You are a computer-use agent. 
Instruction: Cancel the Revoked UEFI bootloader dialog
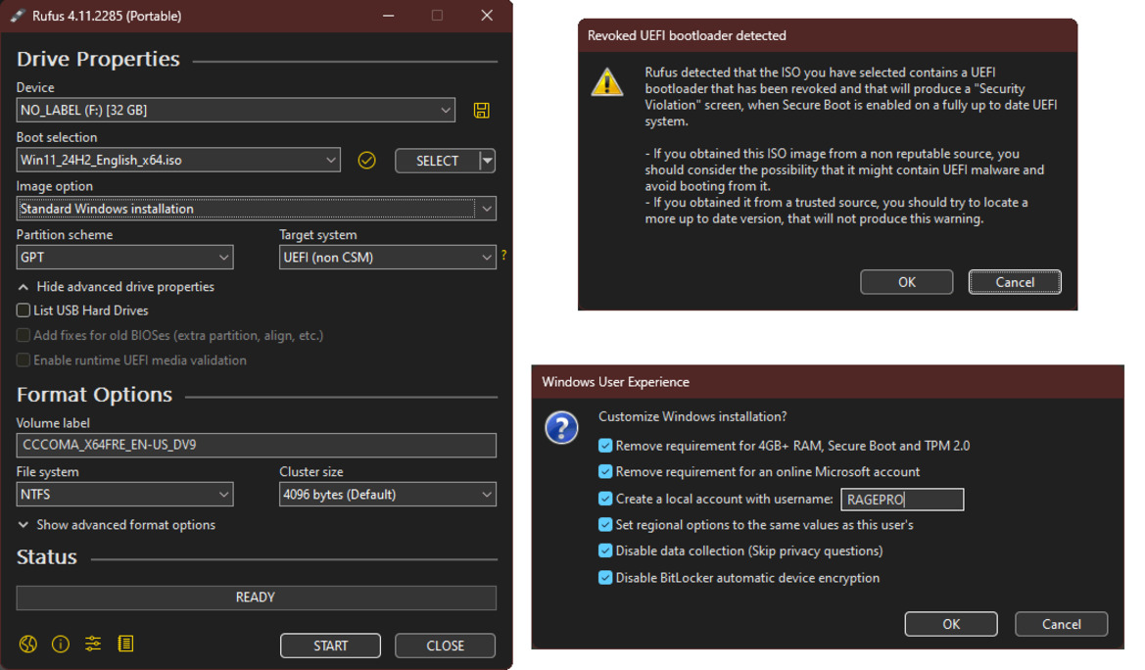[x=1015, y=281]
